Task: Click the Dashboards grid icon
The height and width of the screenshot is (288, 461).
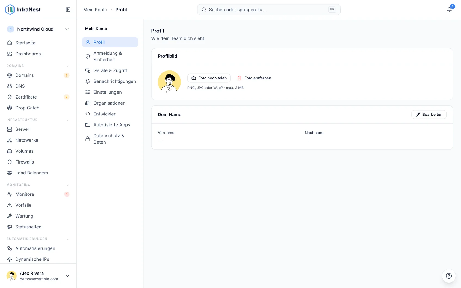Action: coord(10,54)
